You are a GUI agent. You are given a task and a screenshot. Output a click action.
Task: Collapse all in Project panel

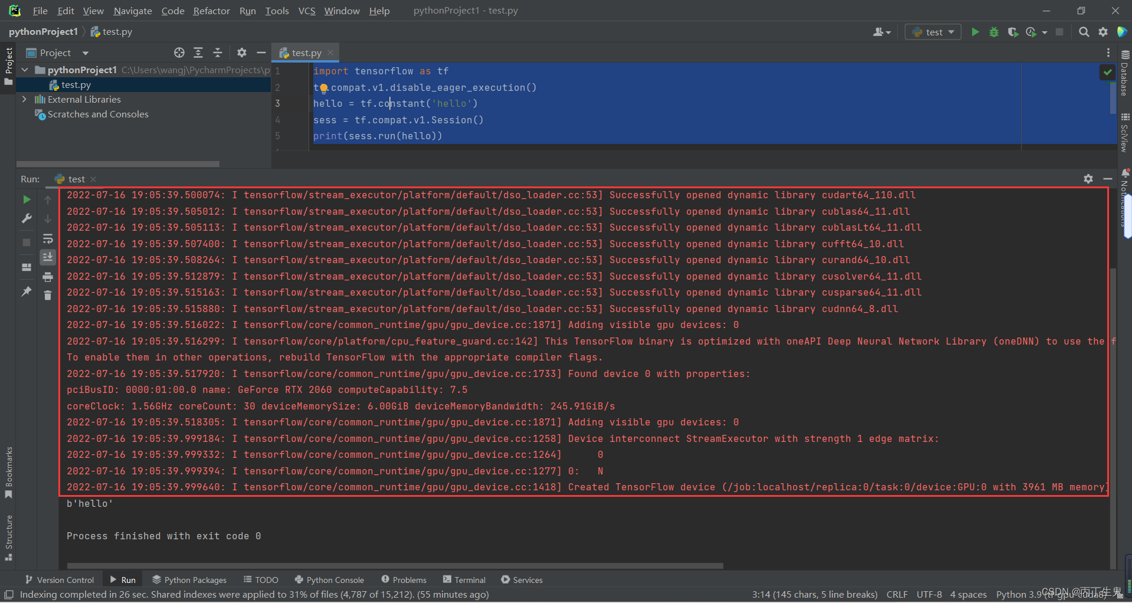click(218, 53)
